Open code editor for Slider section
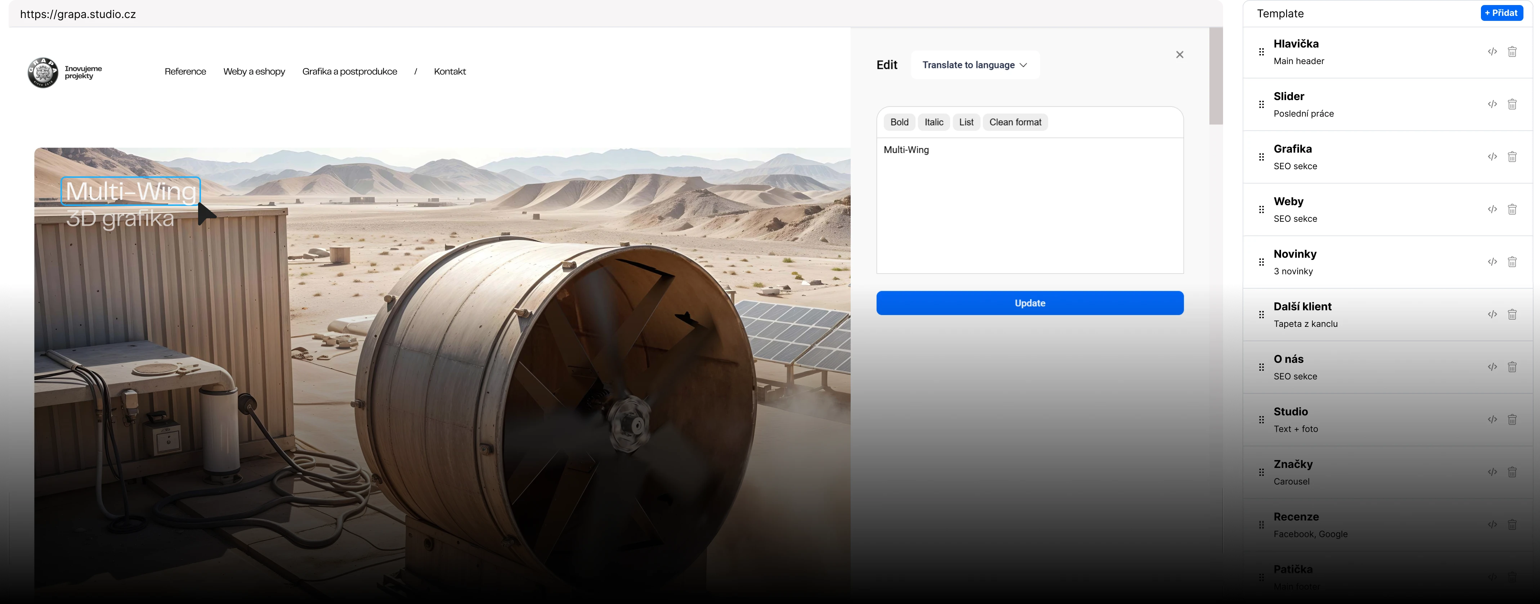 pos(1492,104)
